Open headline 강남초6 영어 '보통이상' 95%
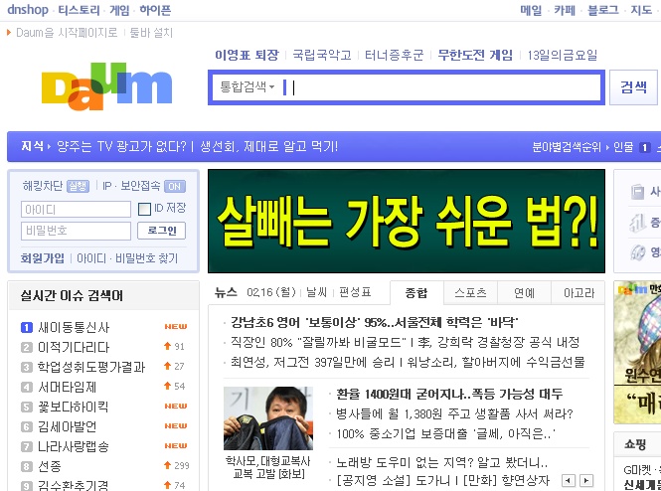The image size is (661, 491). click(x=375, y=322)
